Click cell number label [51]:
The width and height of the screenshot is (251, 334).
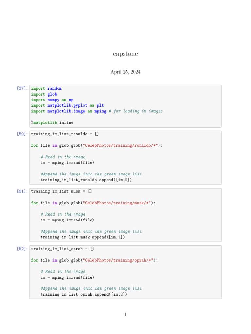pos(23,191)
